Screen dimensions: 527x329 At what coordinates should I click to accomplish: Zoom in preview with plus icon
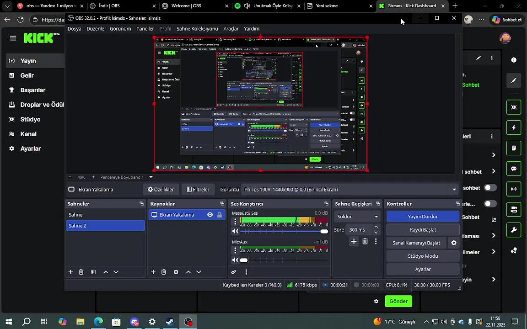93,177
